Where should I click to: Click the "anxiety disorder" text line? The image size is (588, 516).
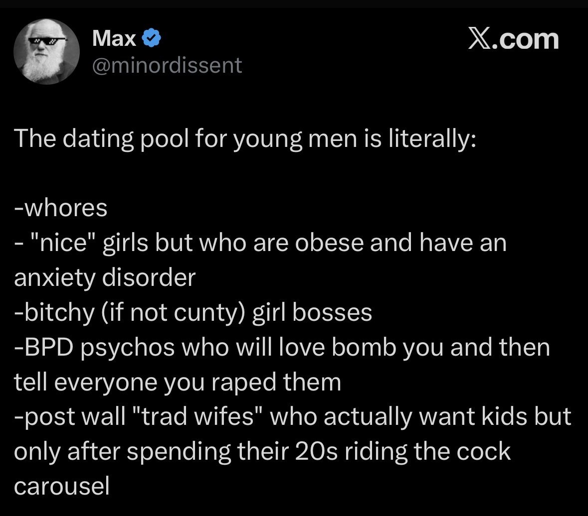coord(105,278)
